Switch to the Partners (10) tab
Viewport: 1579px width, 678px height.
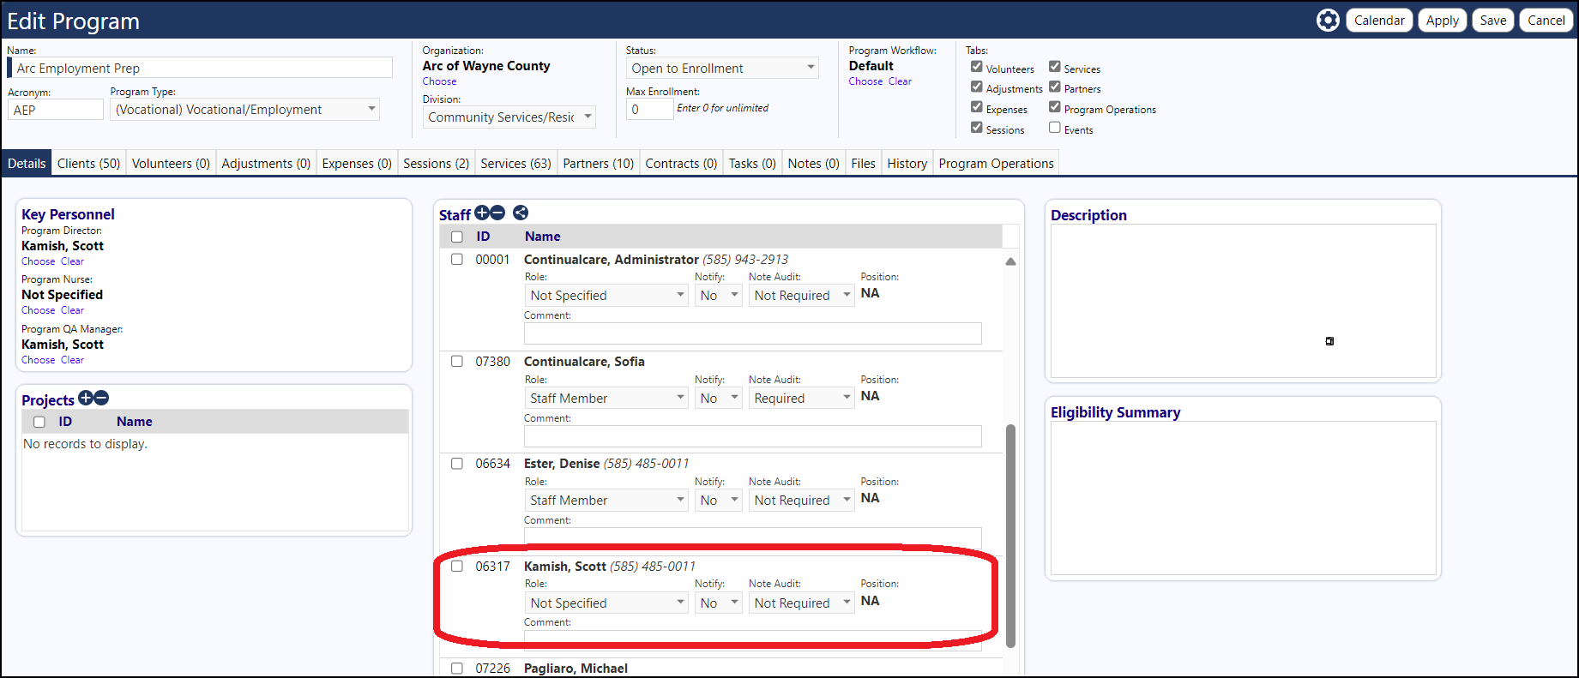click(x=599, y=163)
